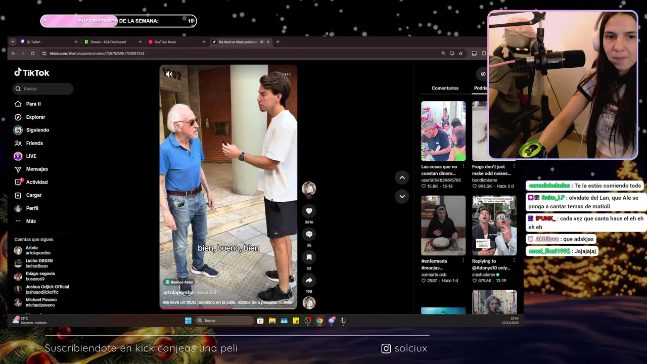Viewport: 647px width, 364px height.
Task: Open options for 'Replying to @Adonys10' video
Action: 514,261
